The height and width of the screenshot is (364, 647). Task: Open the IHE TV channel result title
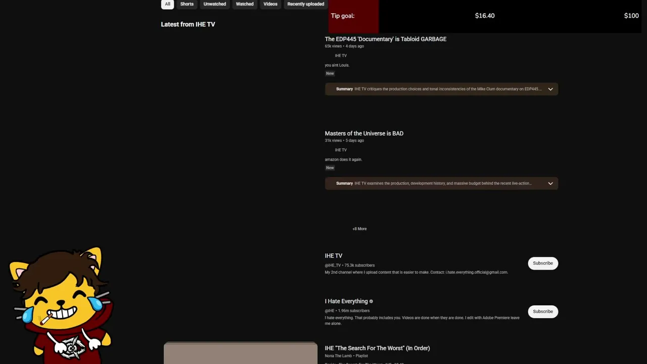click(334, 256)
